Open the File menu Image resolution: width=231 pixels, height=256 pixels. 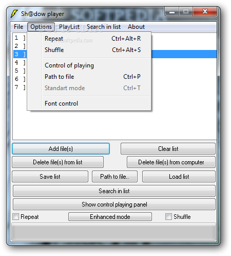18,27
